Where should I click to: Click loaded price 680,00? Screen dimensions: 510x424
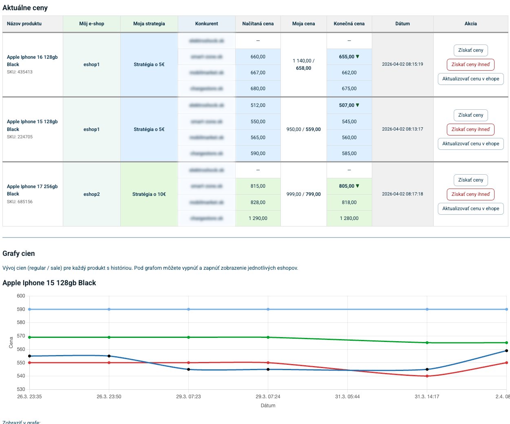pyautogui.click(x=258, y=89)
